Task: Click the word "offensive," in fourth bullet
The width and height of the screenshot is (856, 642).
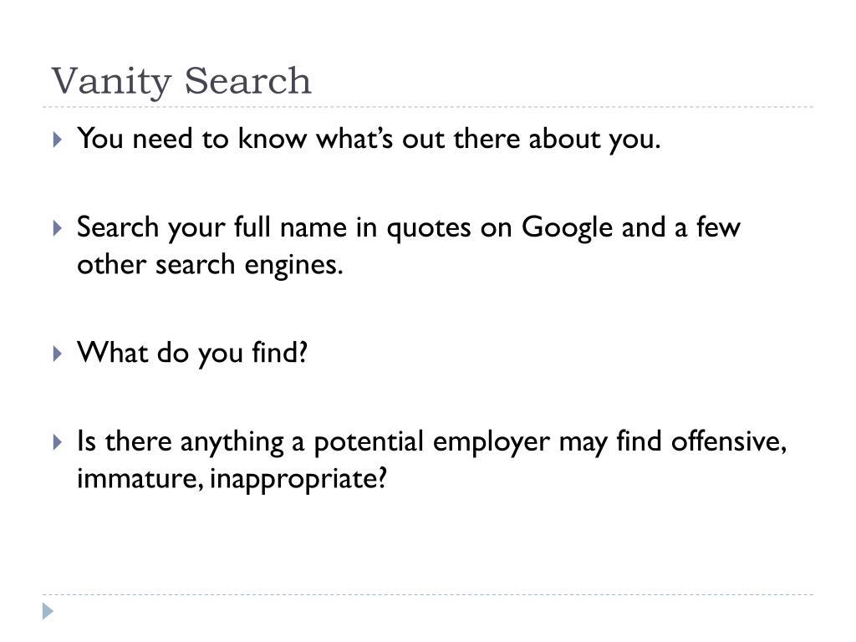Action: pyautogui.click(x=729, y=441)
